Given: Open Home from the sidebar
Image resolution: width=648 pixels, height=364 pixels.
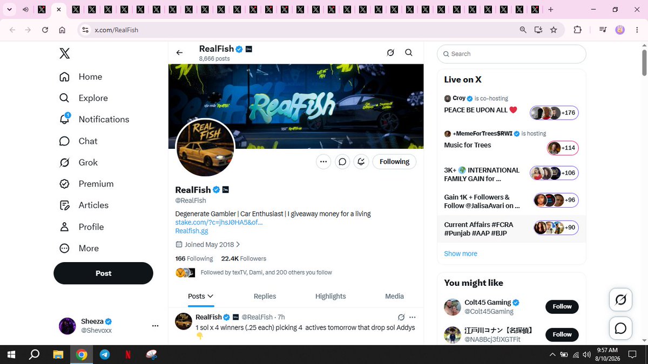Looking at the screenshot, I should click(81, 77).
